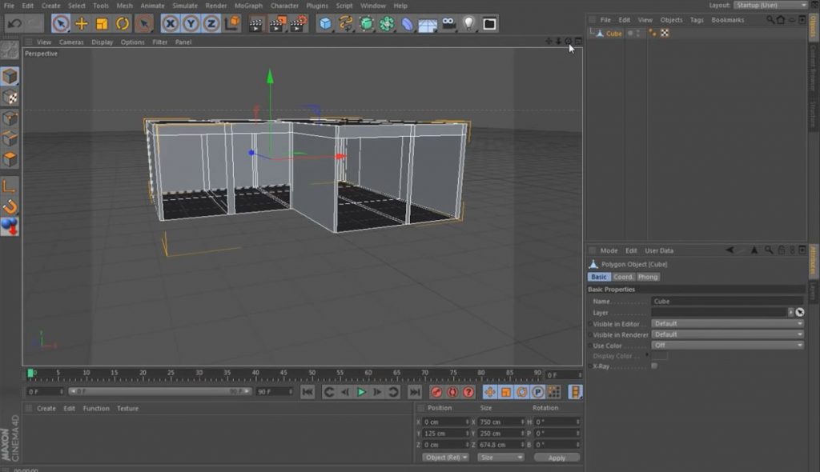The image size is (820, 472).
Task: Toggle the Y axis lock
Action: (190, 25)
